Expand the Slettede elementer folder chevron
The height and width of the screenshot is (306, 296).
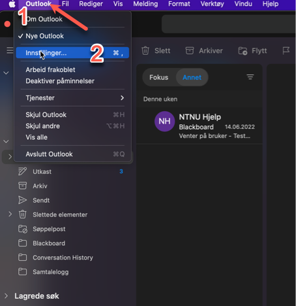coord(10,214)
